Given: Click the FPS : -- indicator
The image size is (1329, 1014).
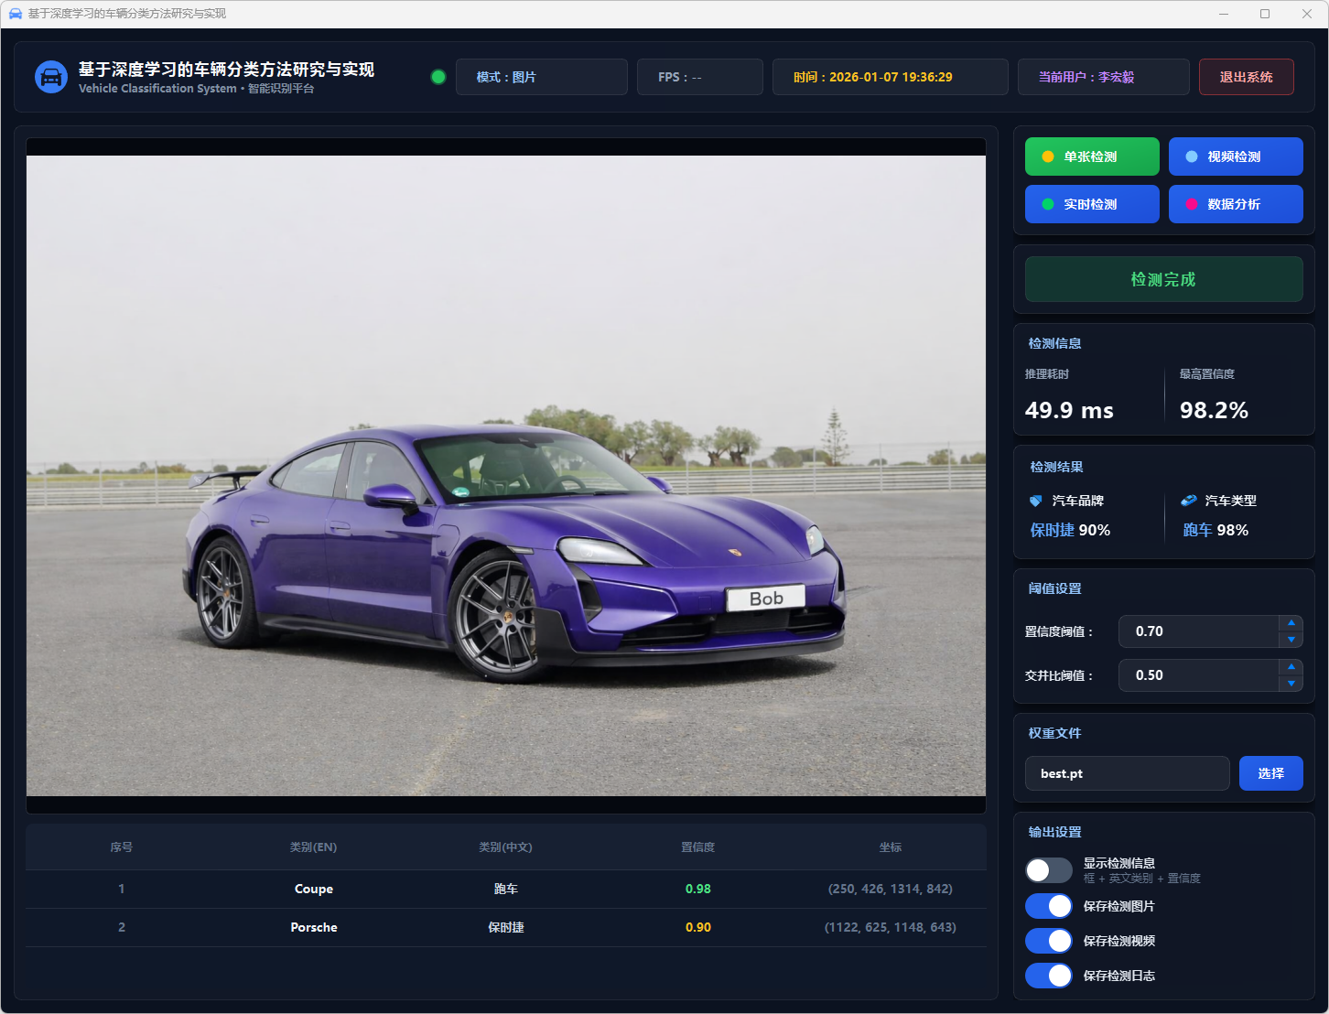Looking at the screenshot, I should point(700,77).
